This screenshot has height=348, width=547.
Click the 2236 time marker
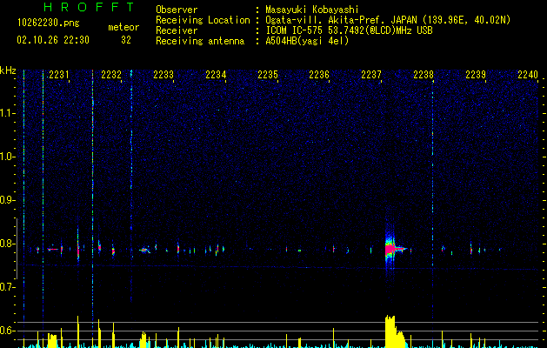319,75
